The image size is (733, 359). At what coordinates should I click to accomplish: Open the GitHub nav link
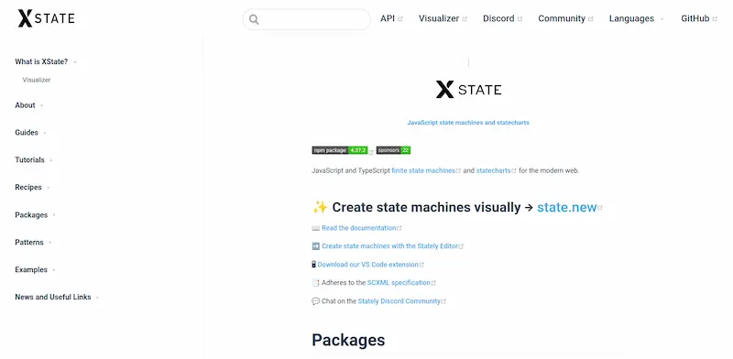pyautogui.click(x=699, y=18)
